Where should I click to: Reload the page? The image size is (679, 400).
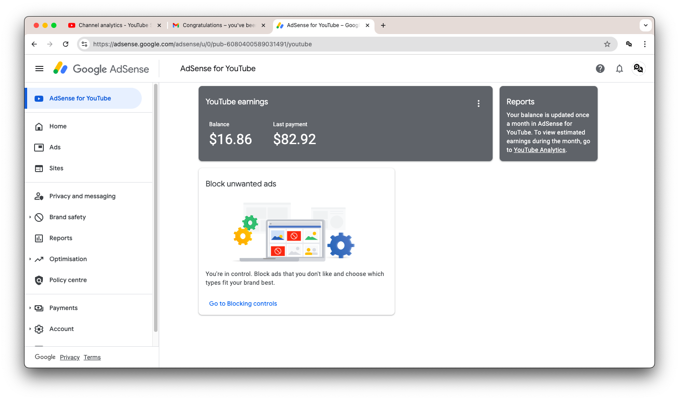66,44
